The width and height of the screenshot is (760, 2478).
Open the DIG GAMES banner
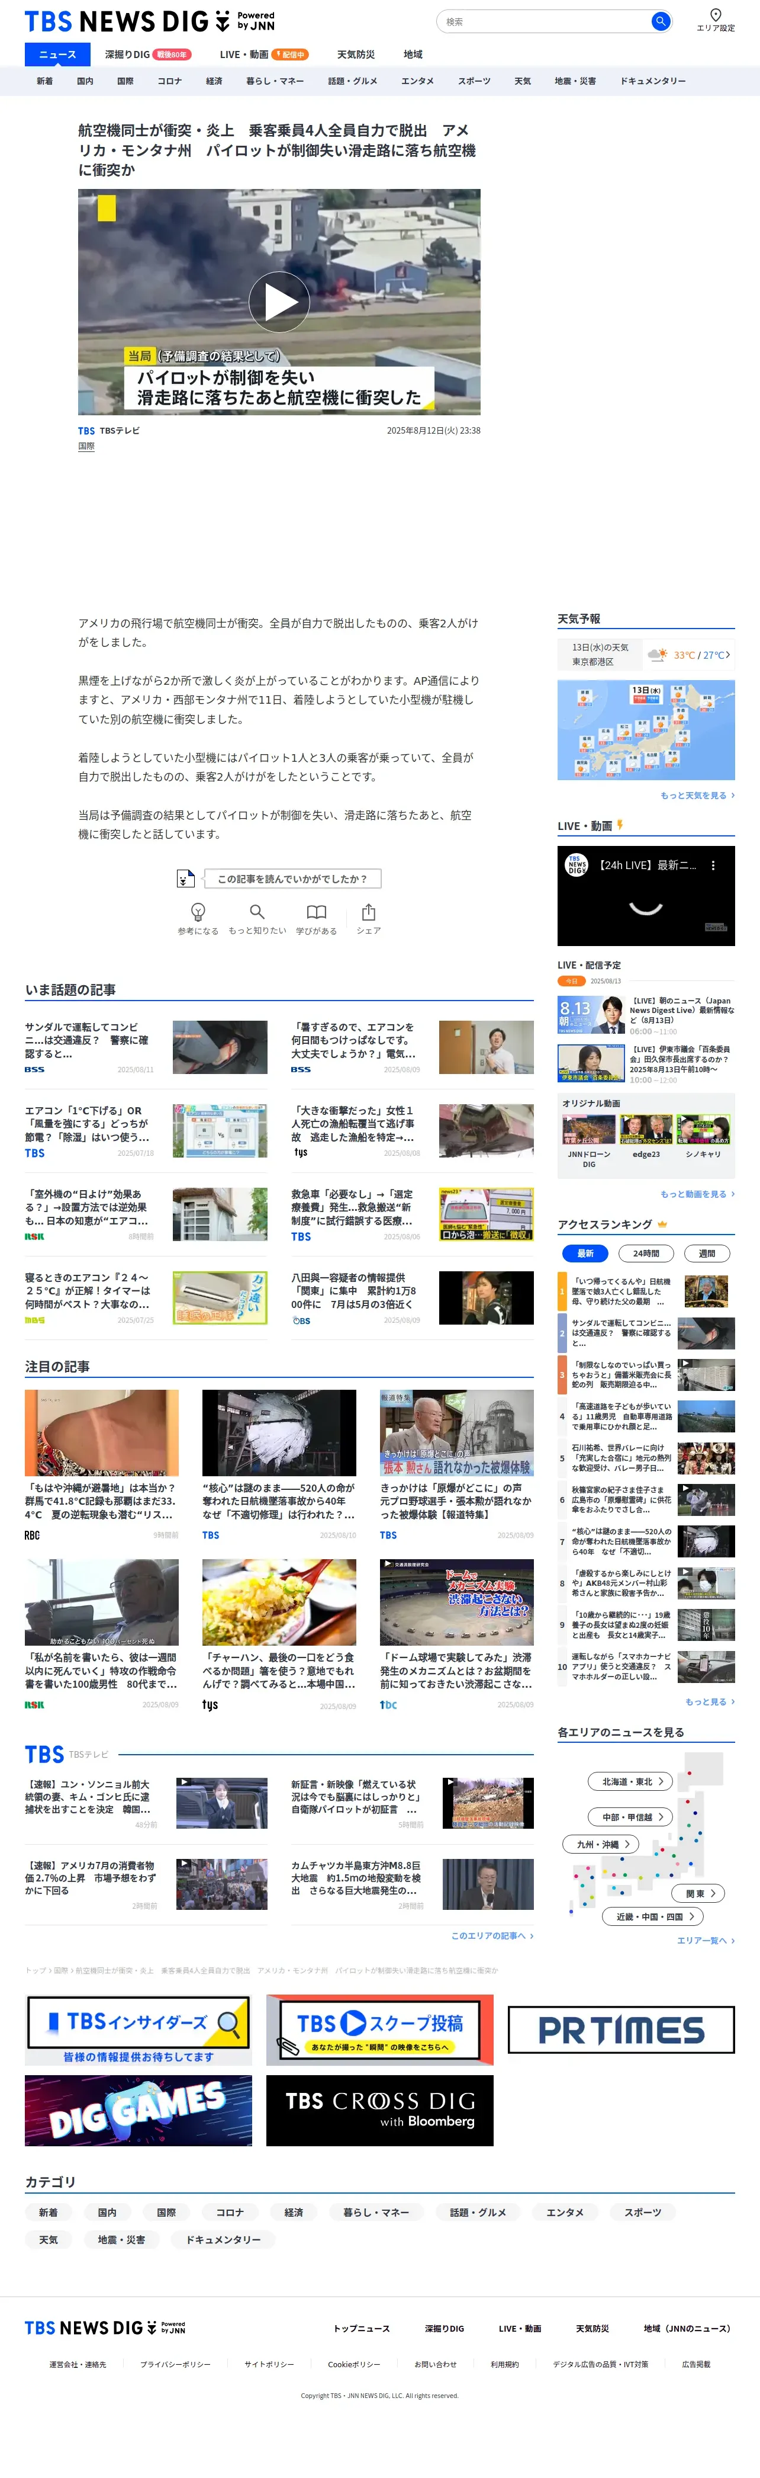pyautogui.click(x=139, y=2111)
